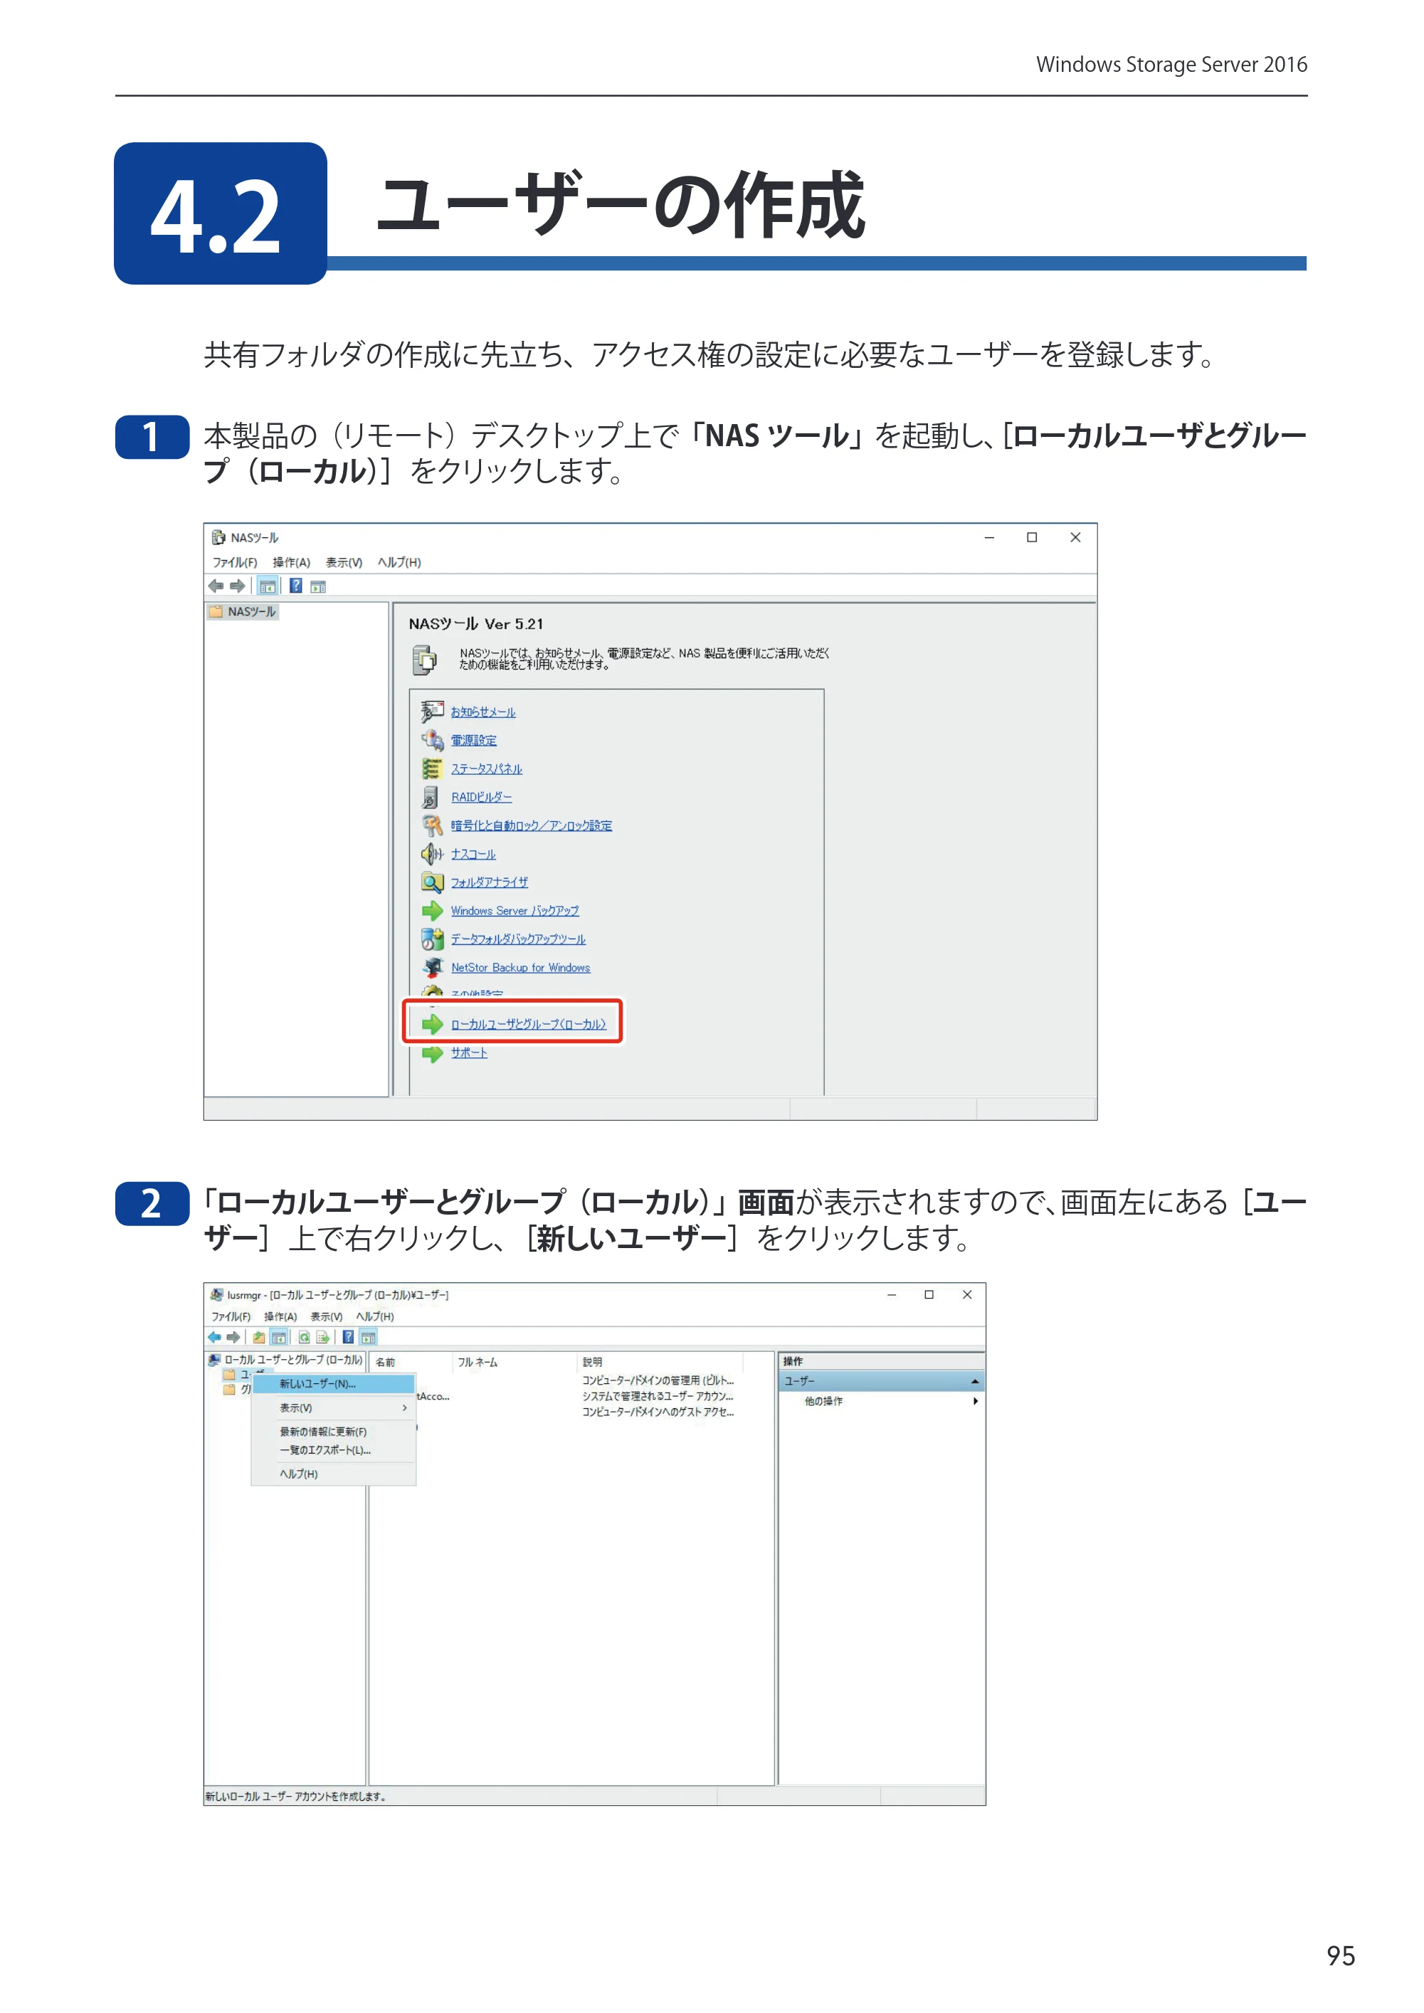Click the refresh icon in the lusrmgr toolbar
1424x2013 pixels.
coord(303,1337)
